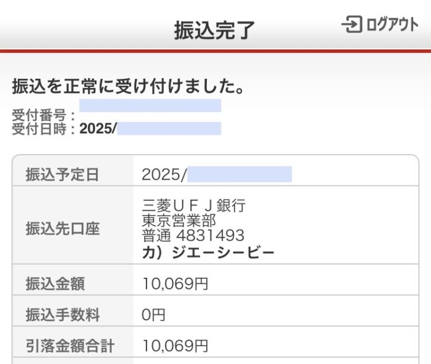Click the masked 受付番号 value
Screen dimensions: 431x364
[x=150, y=105]
